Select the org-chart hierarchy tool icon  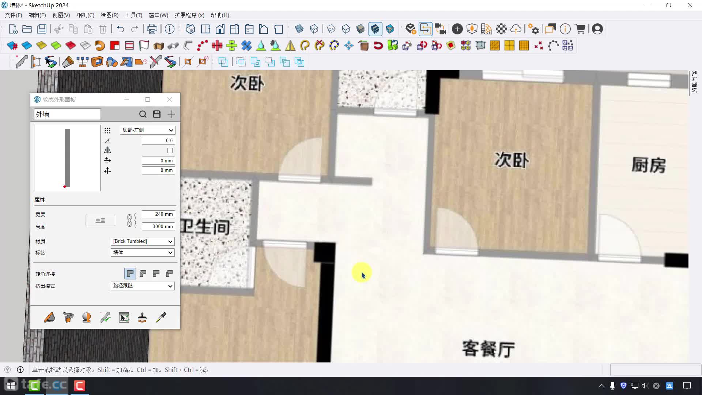(82, 62)
